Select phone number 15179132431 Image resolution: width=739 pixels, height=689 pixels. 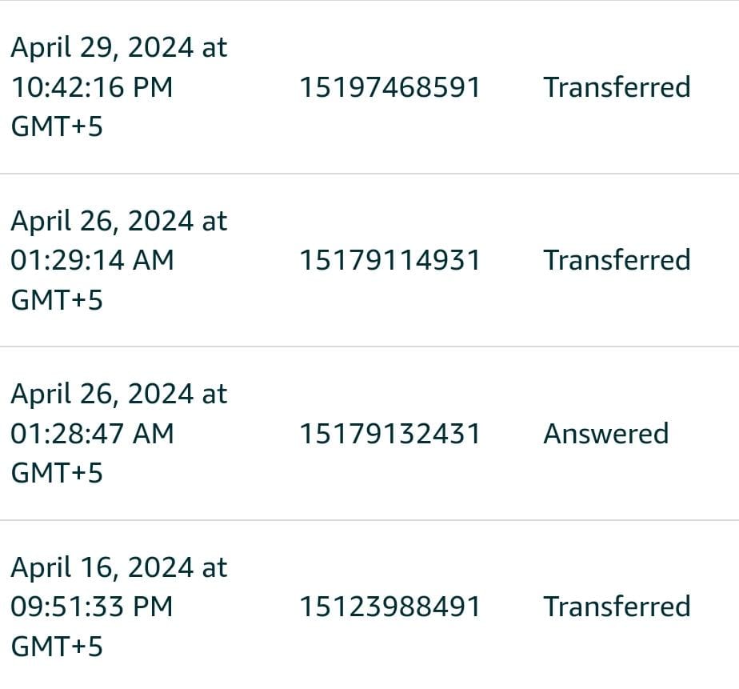tap(389, 434)
